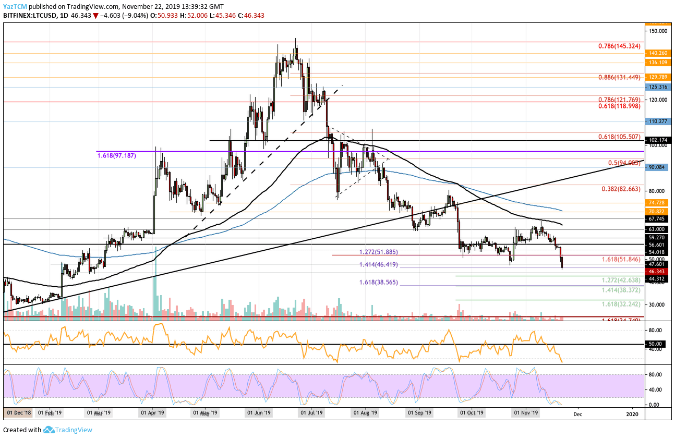The height and width of the screenshot is (439, 675).
Task: Click the 2020 year label on time axis
Action: (x=632, y=413)
